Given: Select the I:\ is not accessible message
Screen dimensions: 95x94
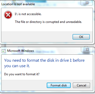Looking at the screenshot, I should (x=28, y=14).
